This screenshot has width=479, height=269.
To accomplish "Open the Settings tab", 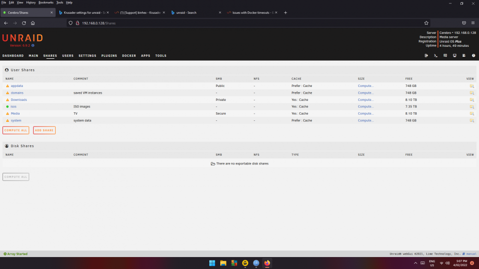I will (87, 56).
